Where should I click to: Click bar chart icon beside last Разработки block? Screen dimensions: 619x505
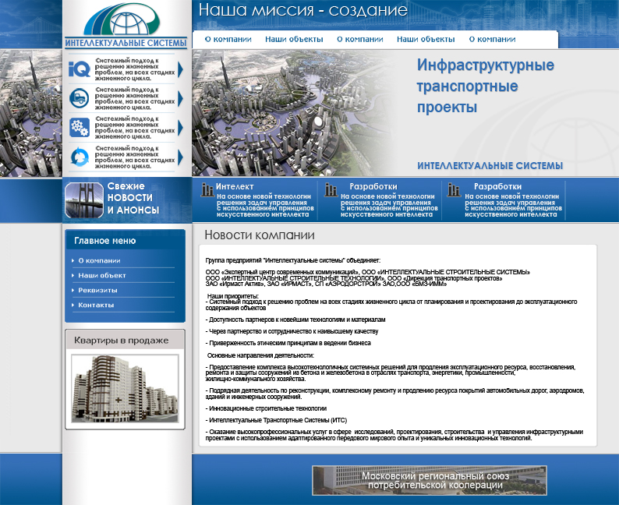454,190
